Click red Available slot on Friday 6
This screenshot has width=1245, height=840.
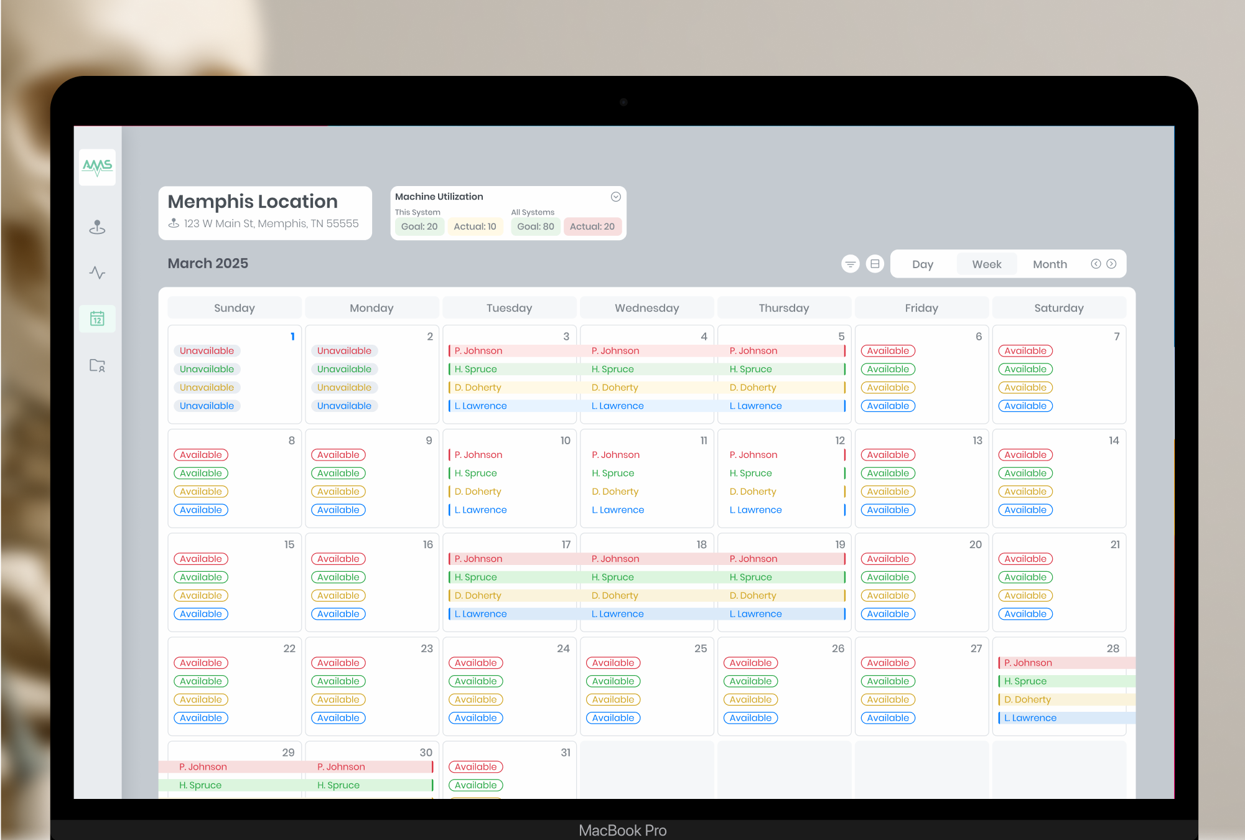888,351
